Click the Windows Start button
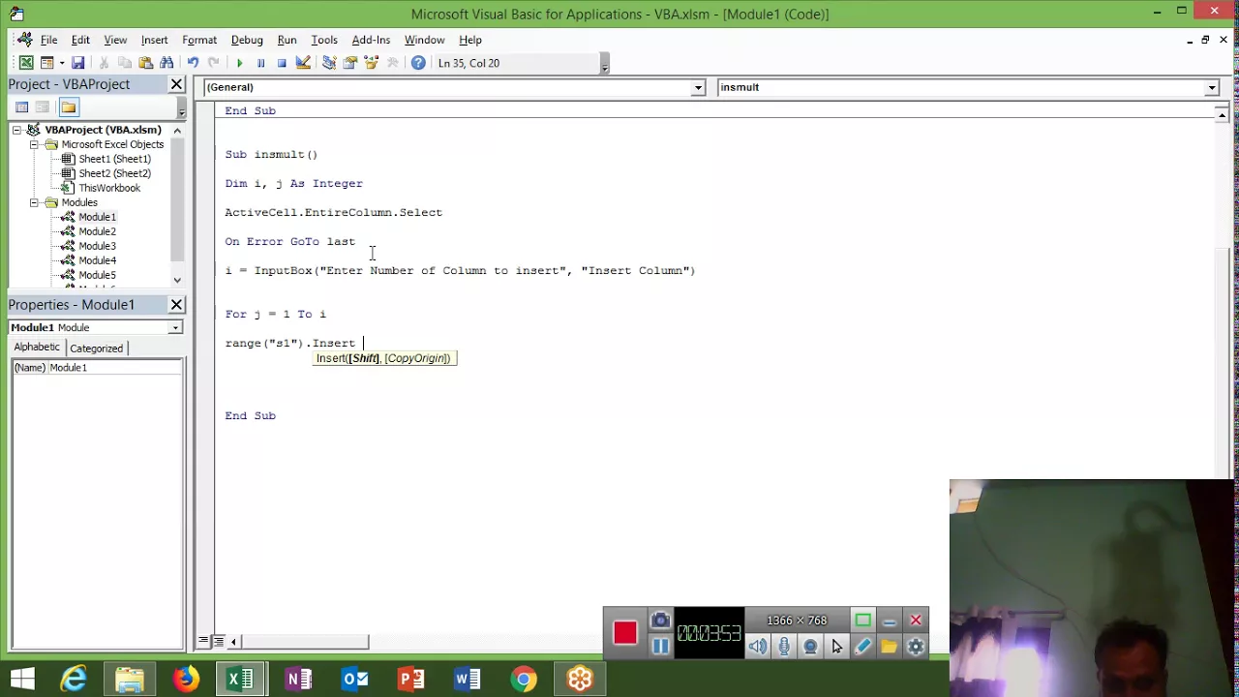Screen dimensions: 1239x697 click(x=22, y=680)
